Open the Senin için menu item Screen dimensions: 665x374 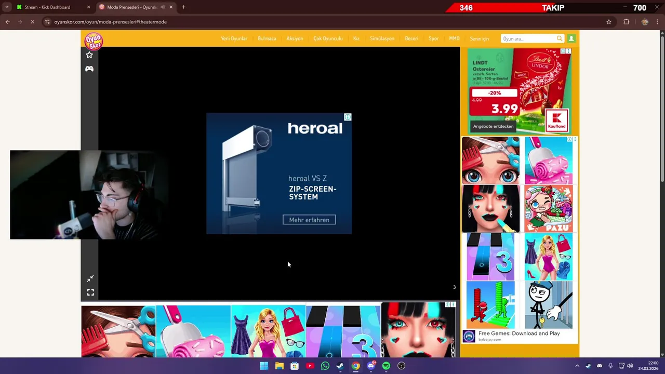(479, 38)
